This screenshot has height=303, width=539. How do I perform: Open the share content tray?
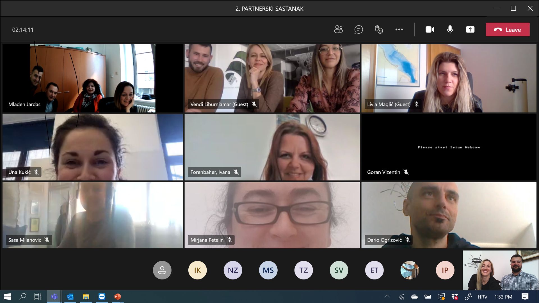[x=470, y=29]
